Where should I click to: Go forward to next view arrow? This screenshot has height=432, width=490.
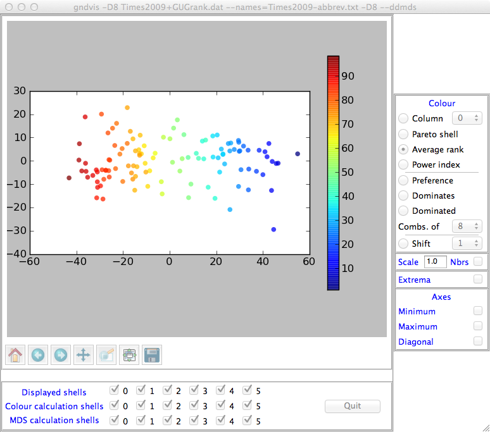pos(61,355)
